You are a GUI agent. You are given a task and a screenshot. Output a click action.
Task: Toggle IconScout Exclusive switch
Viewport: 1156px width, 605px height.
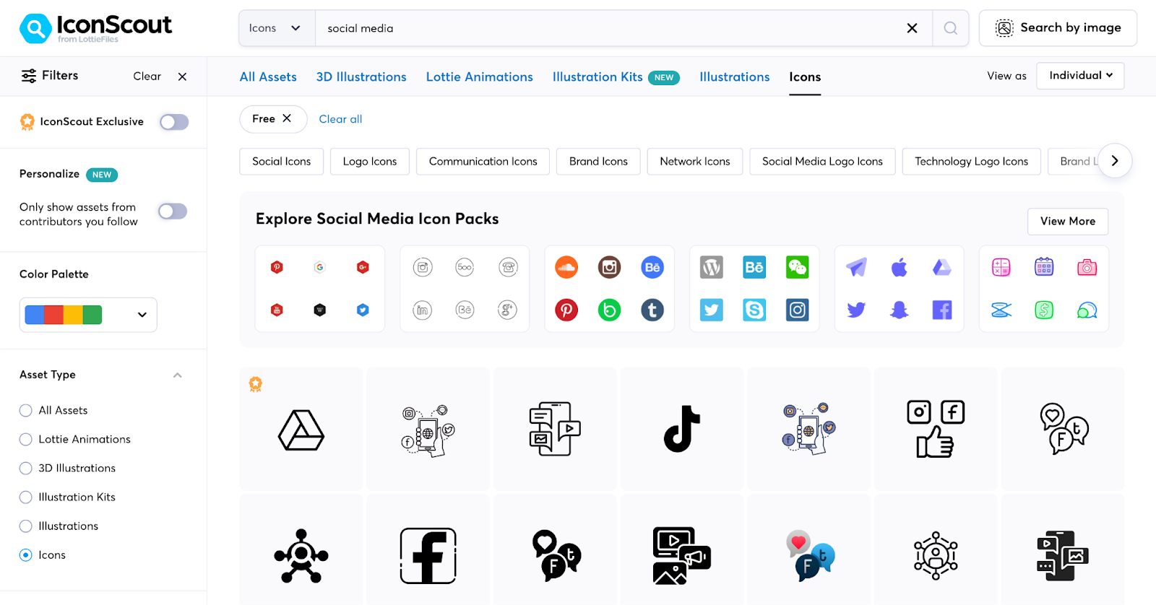tap(174, 122)
